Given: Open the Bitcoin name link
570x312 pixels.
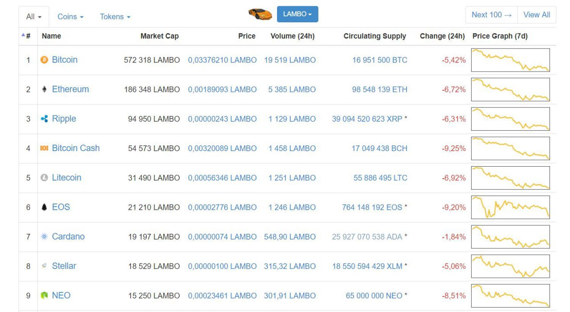Looking at the screenshot, I should pos(65,60).
